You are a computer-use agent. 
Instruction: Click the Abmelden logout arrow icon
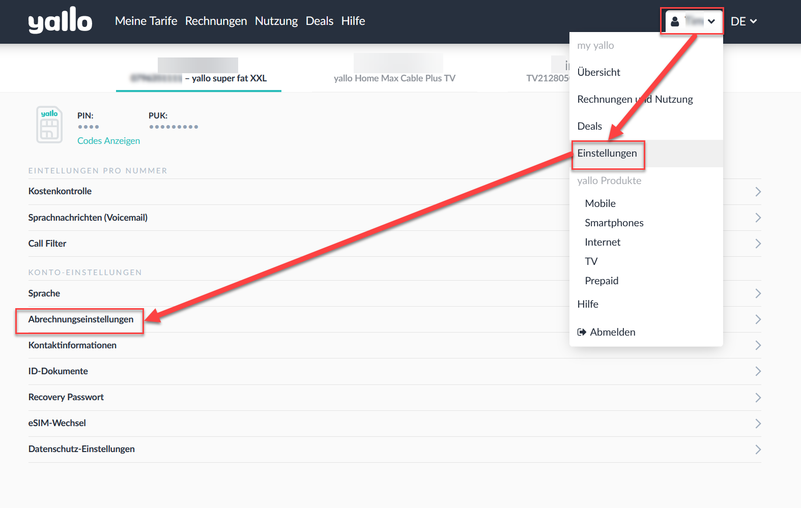[582, 332]
